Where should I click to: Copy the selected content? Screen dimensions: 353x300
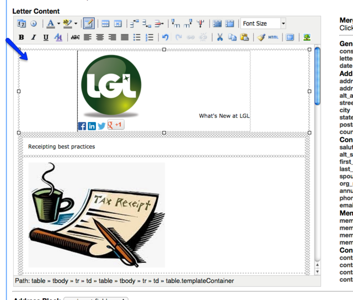(232, 37)
